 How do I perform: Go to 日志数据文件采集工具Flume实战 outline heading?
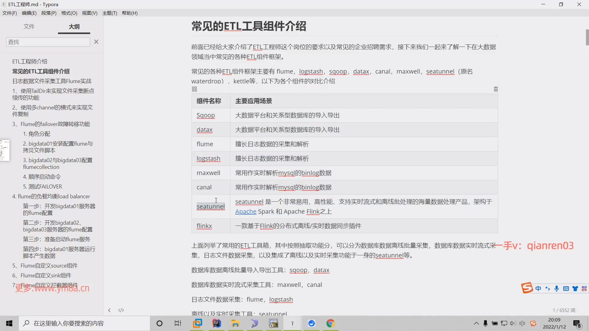click(x=52, y=81)
